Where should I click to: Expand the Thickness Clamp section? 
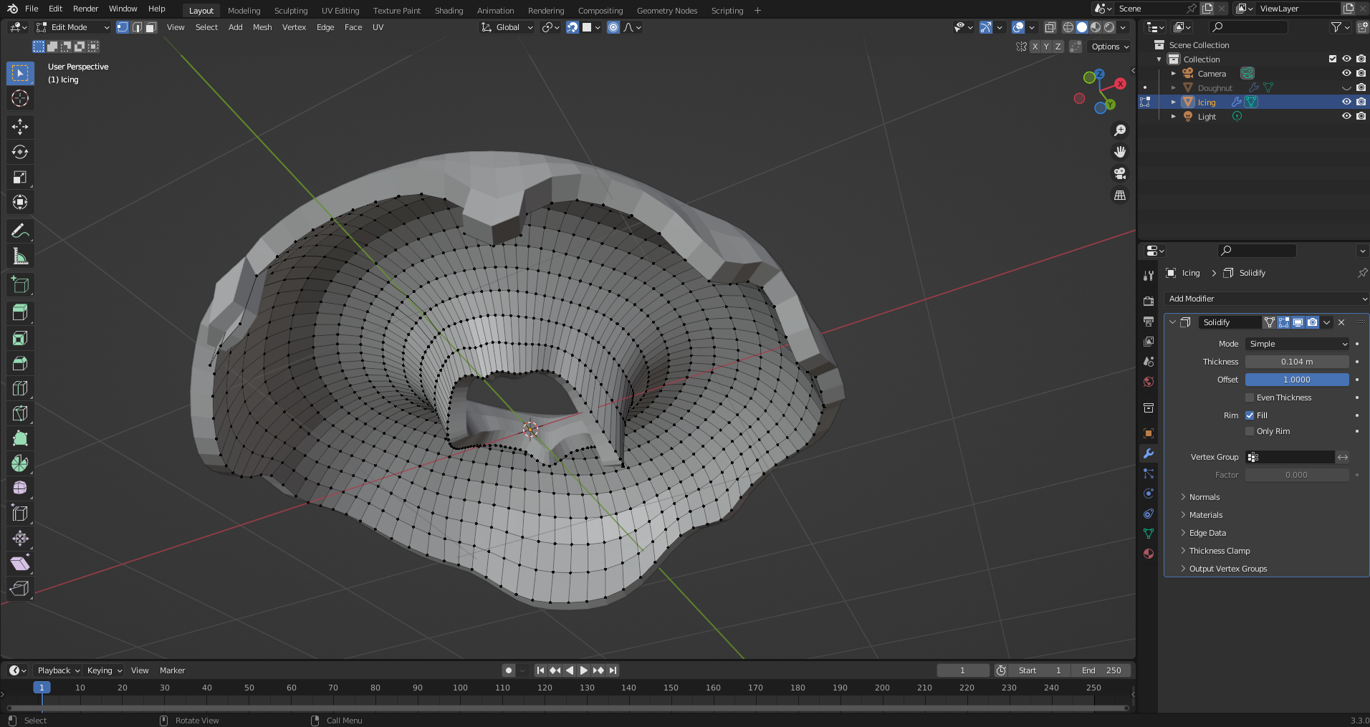1219,551
